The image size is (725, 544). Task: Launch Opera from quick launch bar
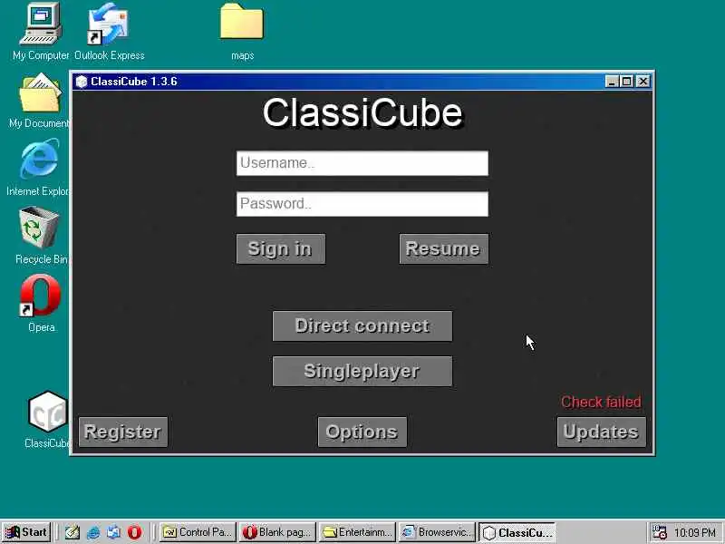[x=134, y=532]
